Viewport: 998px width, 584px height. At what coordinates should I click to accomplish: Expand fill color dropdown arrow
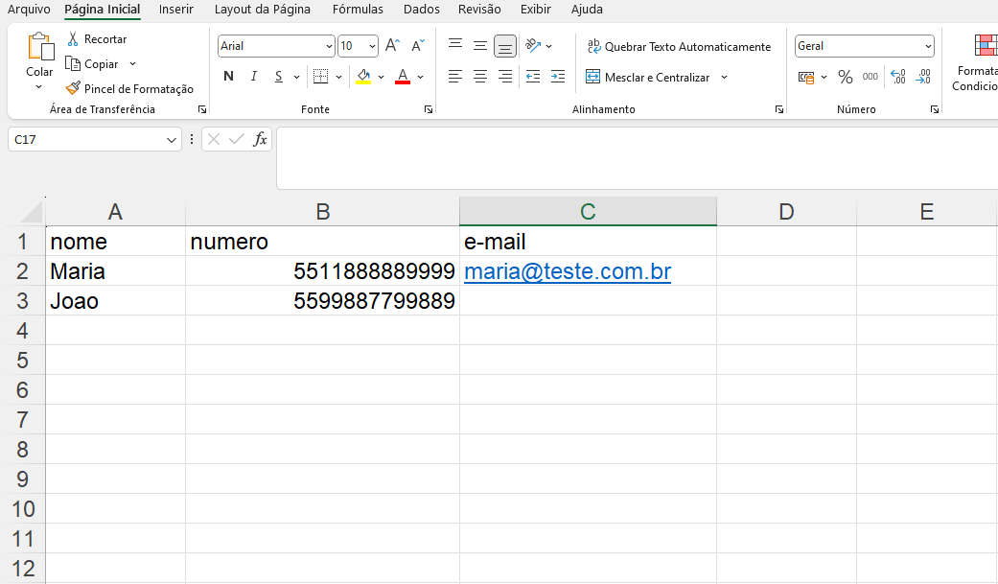tap(381, 77)
